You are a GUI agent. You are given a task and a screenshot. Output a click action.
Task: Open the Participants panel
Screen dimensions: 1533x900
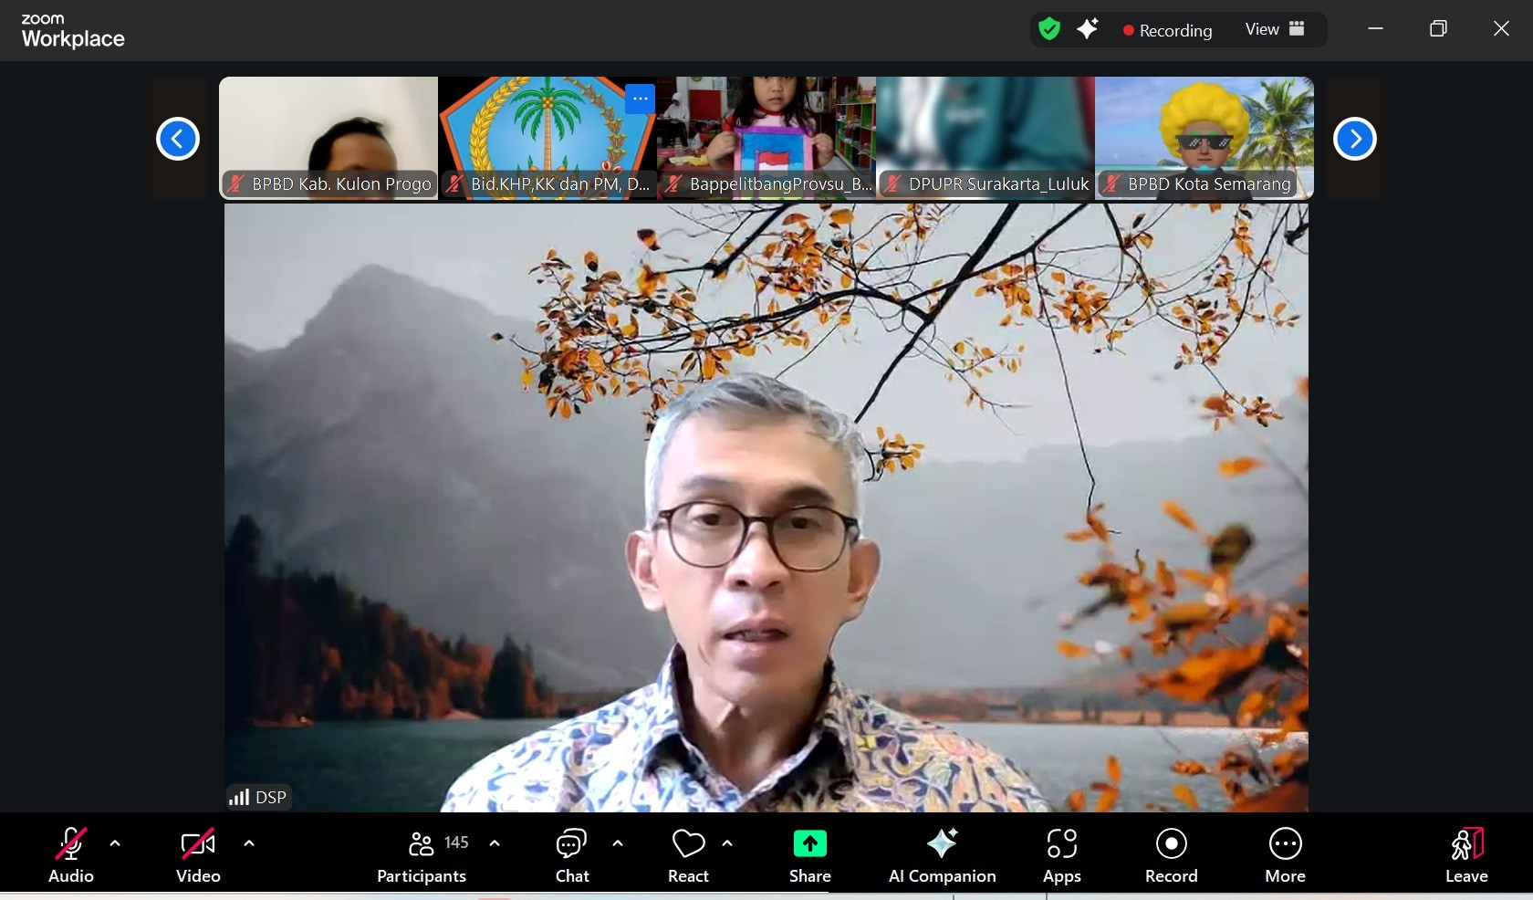point(422,855)
